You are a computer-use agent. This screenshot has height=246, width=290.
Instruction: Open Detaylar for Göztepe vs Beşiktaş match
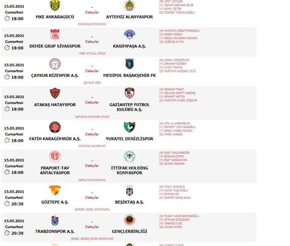[x=92, y=198]
